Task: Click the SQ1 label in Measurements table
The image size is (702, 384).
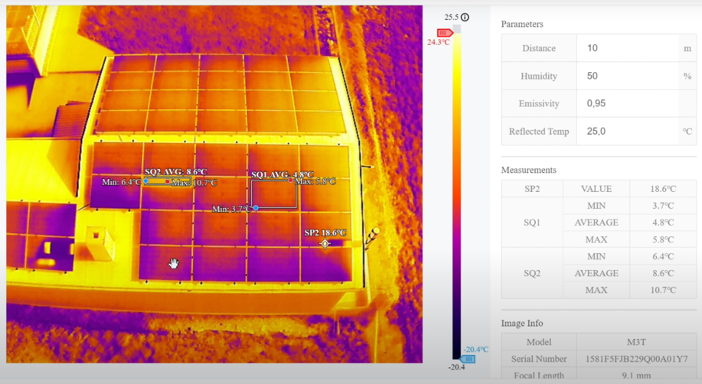Action: click(531, 223)
